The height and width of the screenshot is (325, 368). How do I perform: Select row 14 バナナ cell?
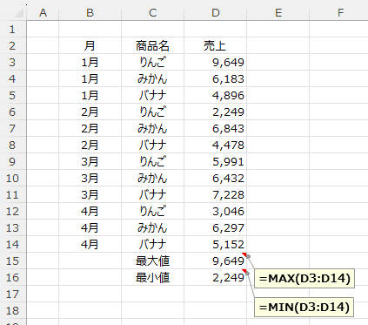pyautogui.click(x=152, y=244)
